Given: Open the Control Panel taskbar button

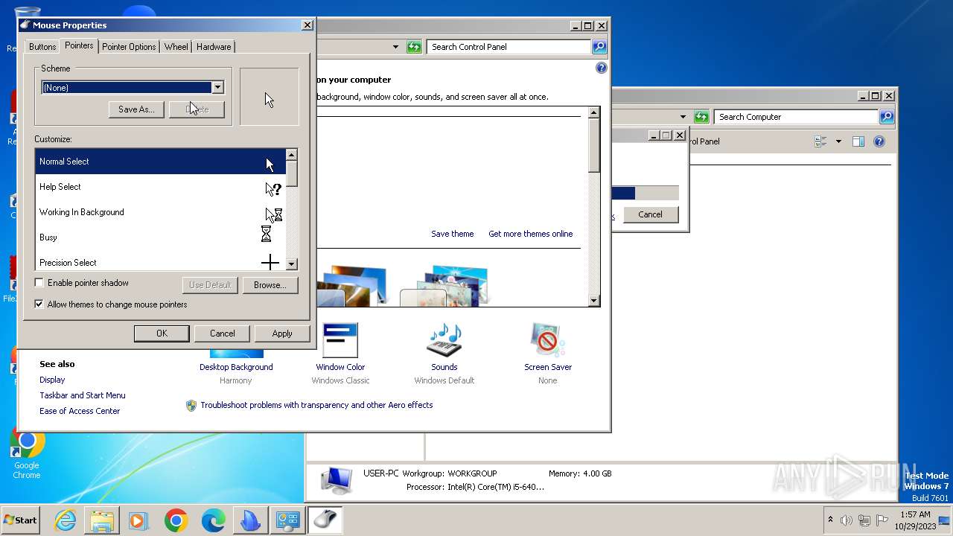Looking at the screenshot, I should pos(287,520).
